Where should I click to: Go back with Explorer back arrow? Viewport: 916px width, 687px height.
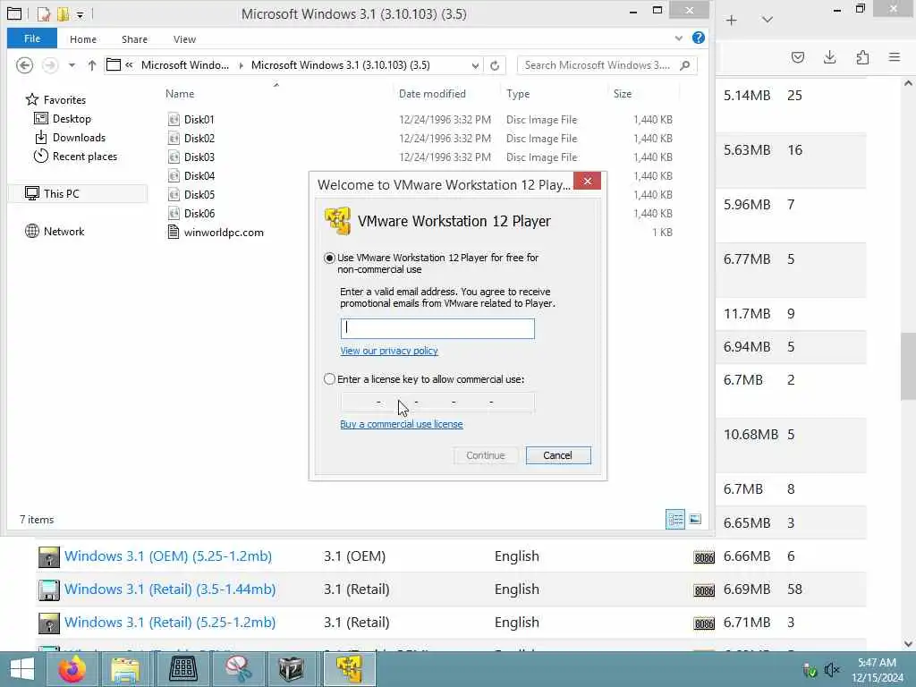(24, 64)
